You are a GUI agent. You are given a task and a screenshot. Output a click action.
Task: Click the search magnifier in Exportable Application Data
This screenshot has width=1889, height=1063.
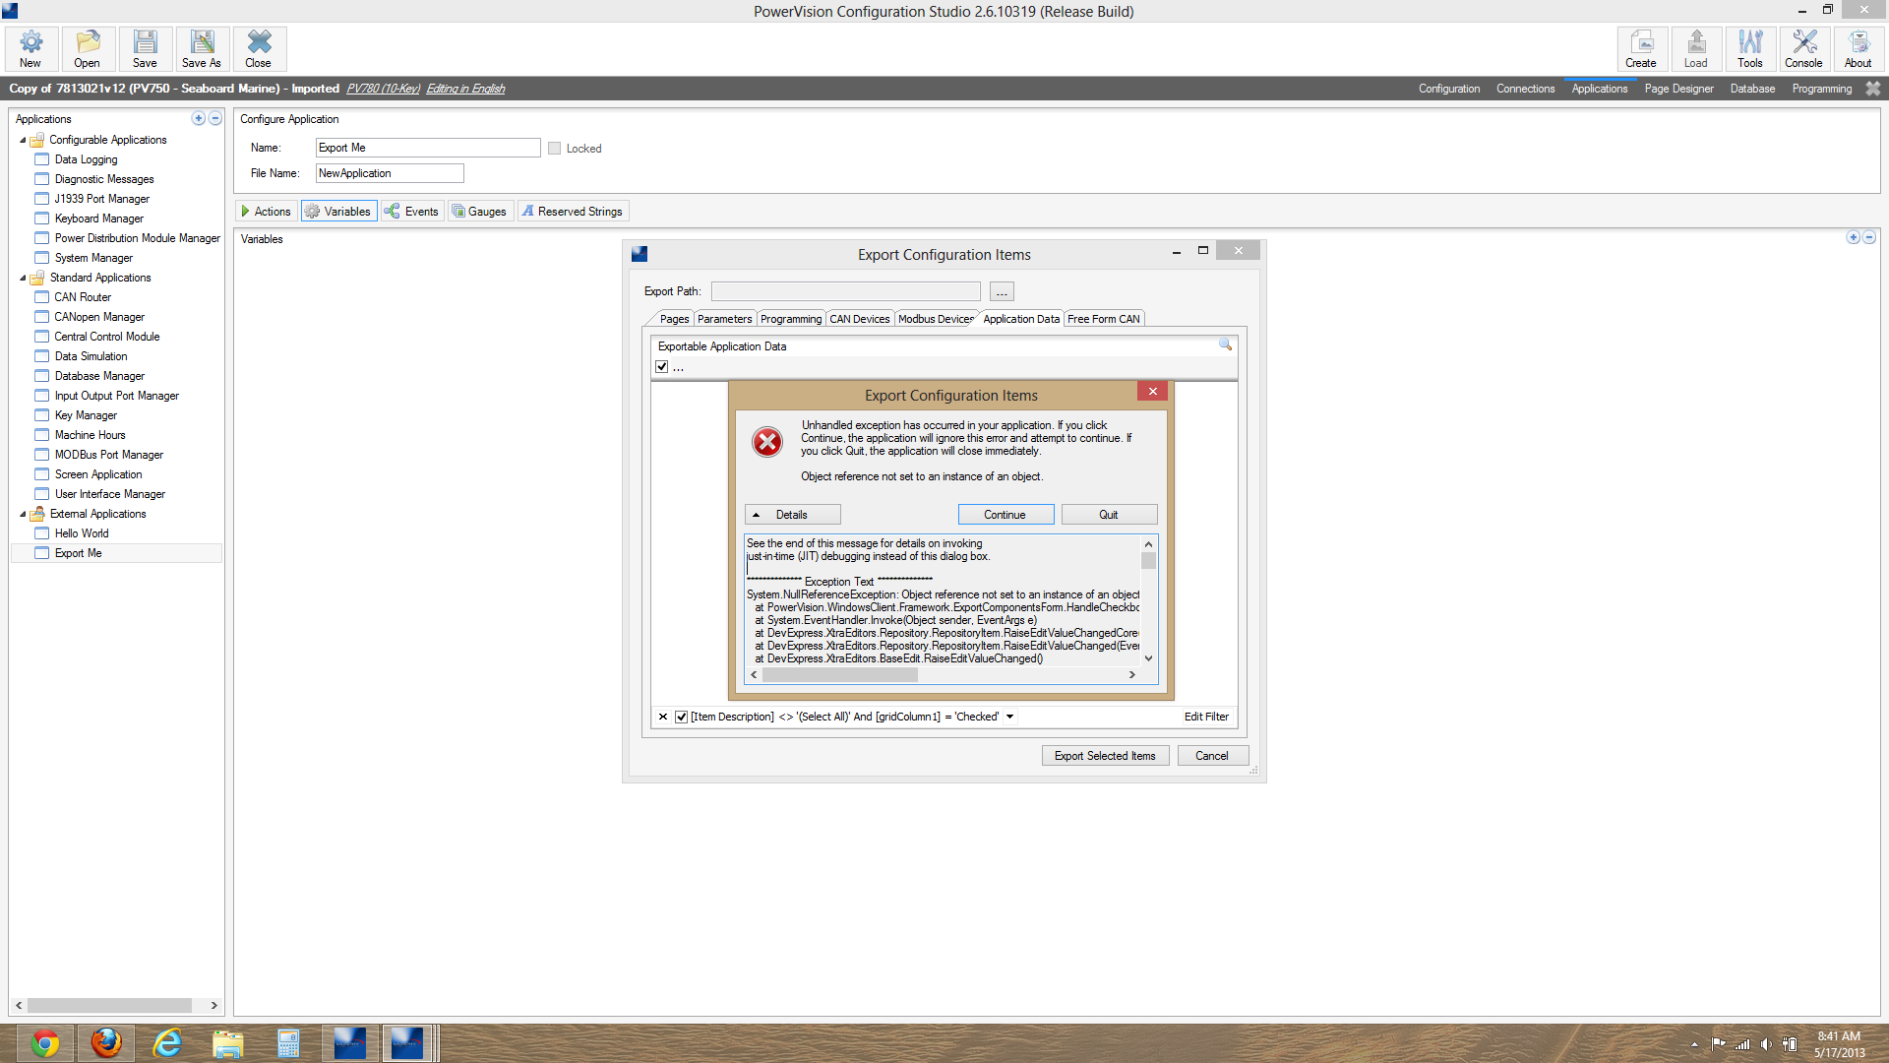[x=1225, y=344]
